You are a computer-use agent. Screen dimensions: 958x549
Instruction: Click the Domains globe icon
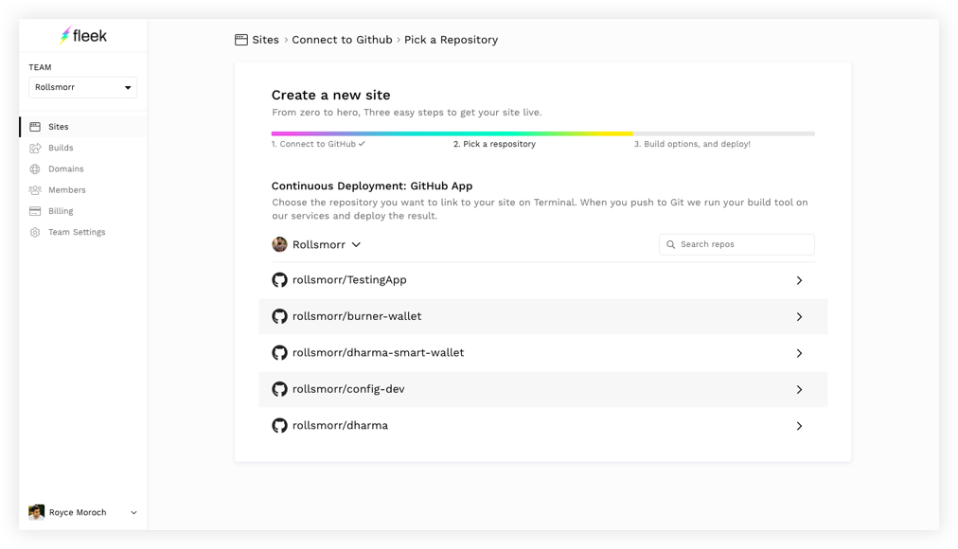[35, 169]
